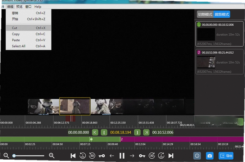The height and width of the screenshot is (162, 245).
Task: Take a snapshot with camera icon
Action: (x=209, y=156)
